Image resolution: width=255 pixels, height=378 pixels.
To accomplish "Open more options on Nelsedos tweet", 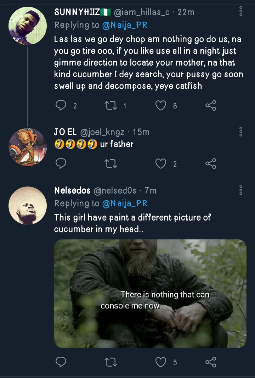I will coord(241,190).
